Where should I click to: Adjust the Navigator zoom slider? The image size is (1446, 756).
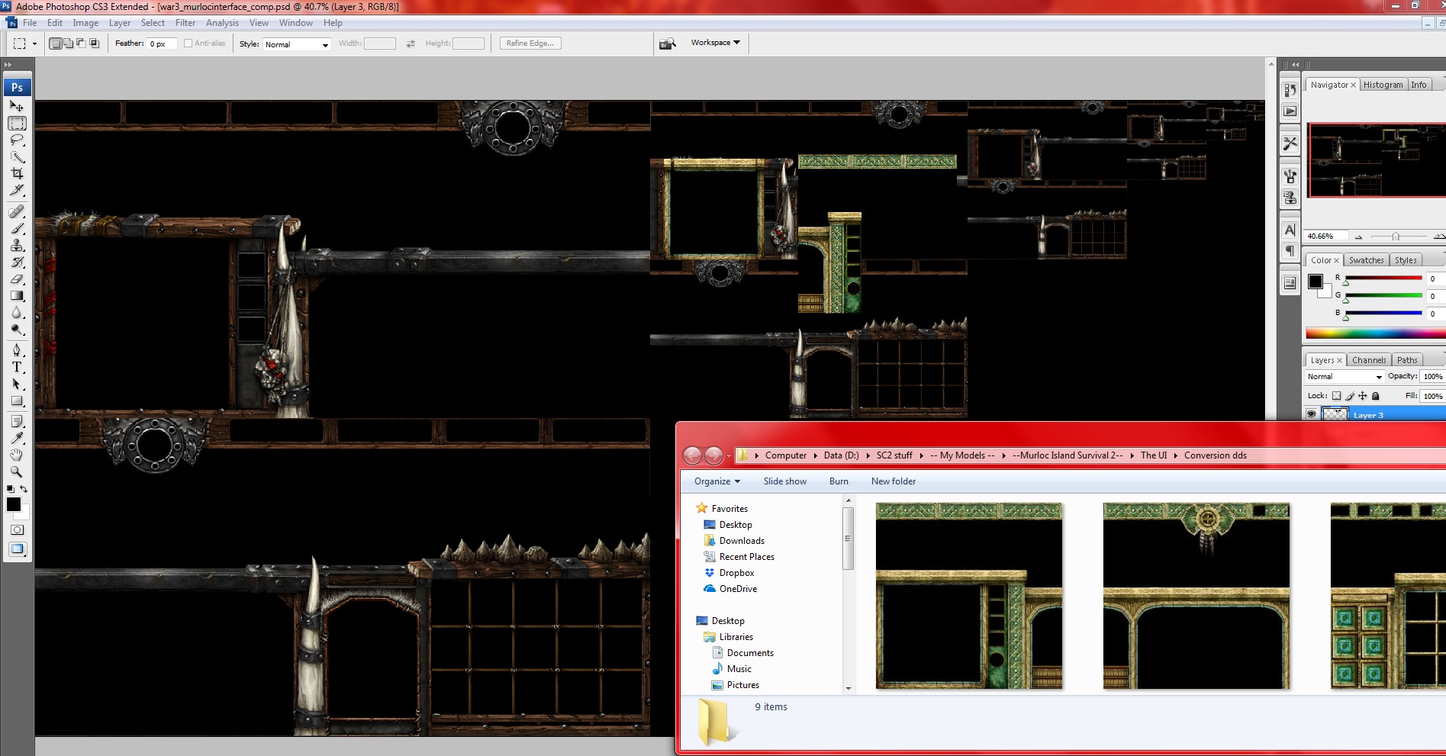pyautogui.click(x=1396, y=236)
